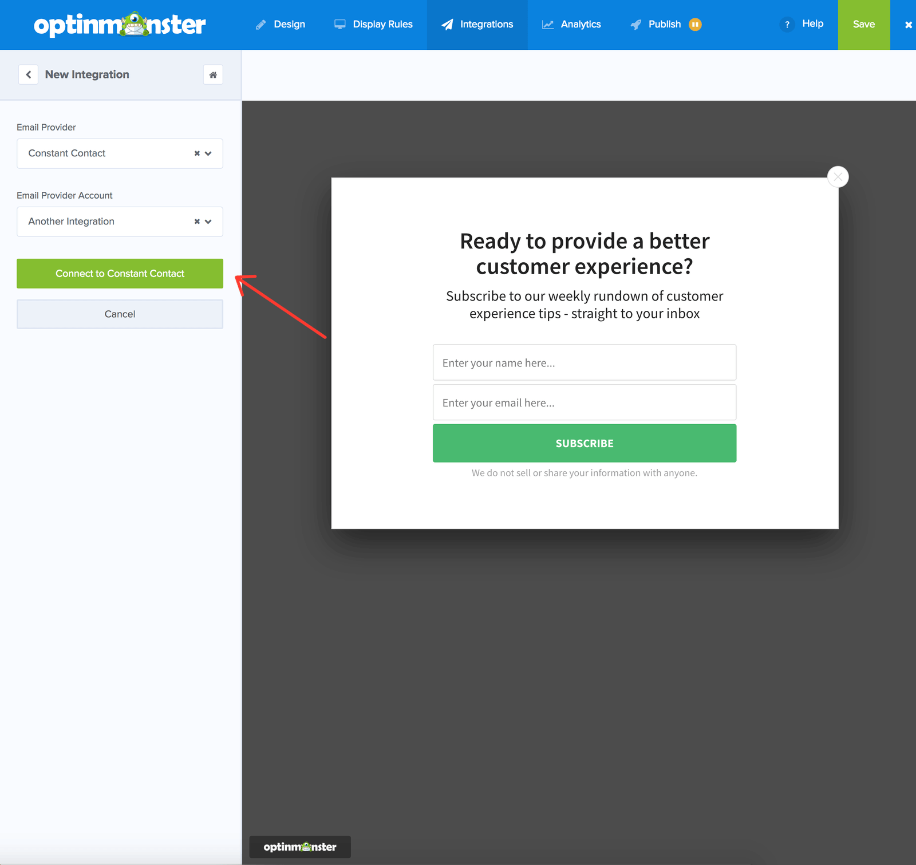Save the campaign with the green Save button
The width and height of the screenshot is (916, 865).
(864, 25)
